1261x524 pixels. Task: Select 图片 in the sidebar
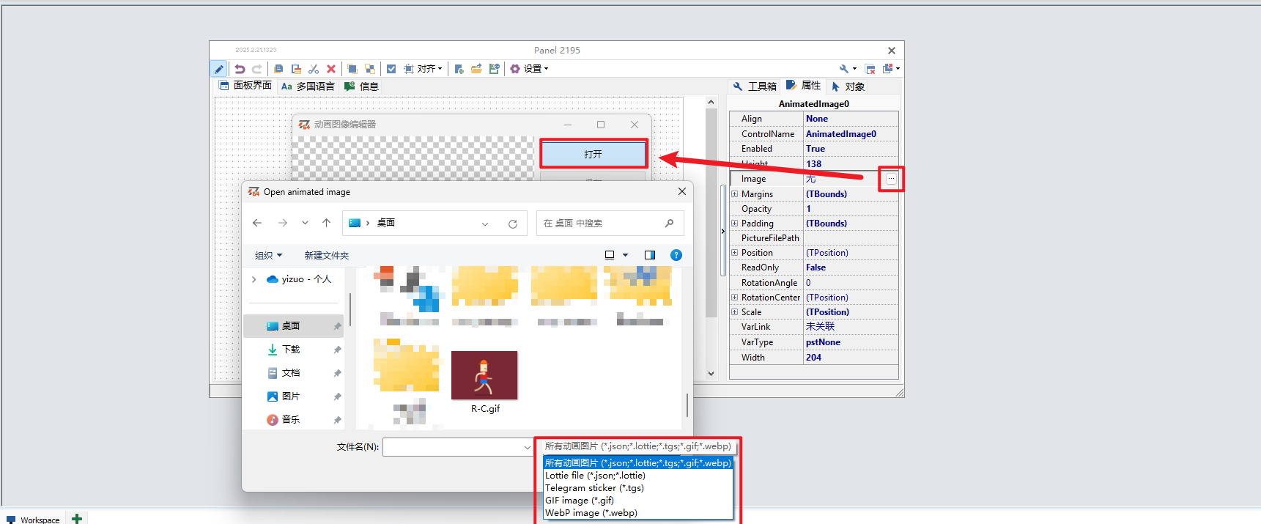coord(294,396)
